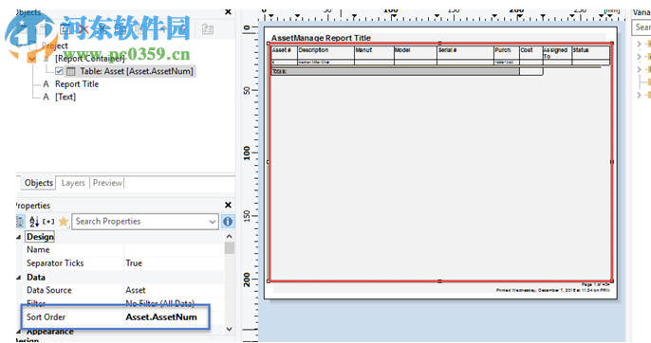The width and height of the screenshot is (651, 343).
Task: Close the Objects panel
Action: pos(228,12)
